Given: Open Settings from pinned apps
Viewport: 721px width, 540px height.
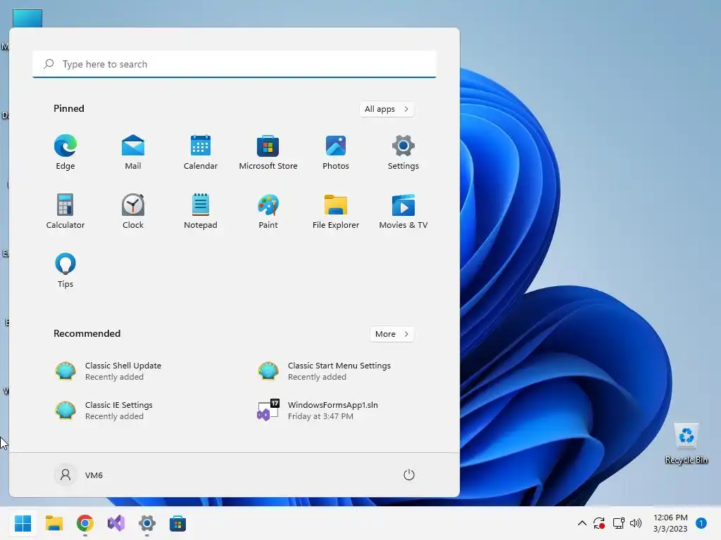Looking at the screenshot, I should (x=403, y=153).
